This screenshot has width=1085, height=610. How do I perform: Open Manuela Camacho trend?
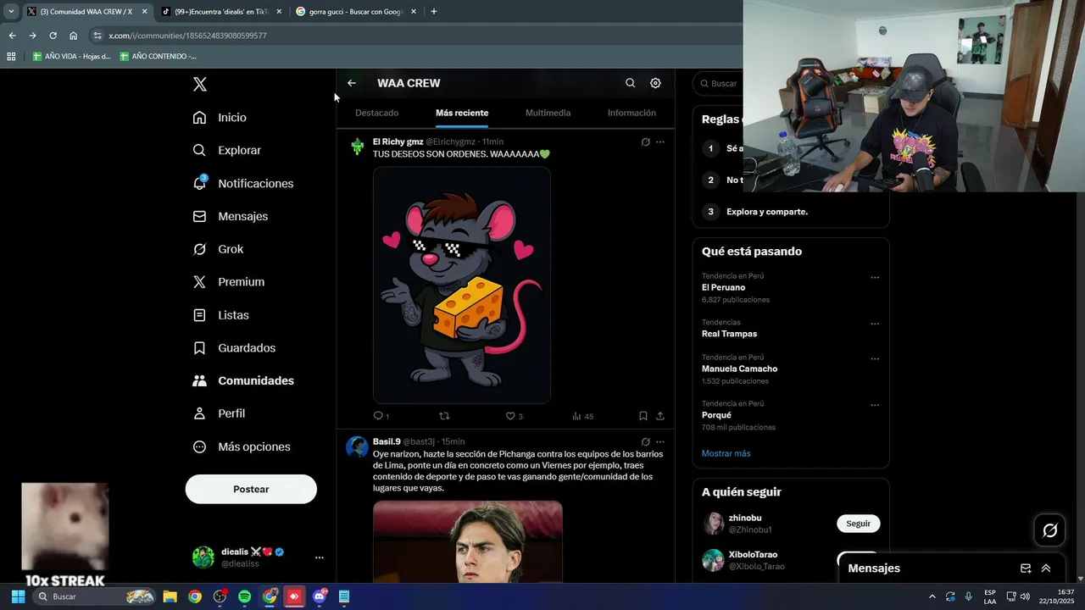pyautogui.click(x=740, y=369)
